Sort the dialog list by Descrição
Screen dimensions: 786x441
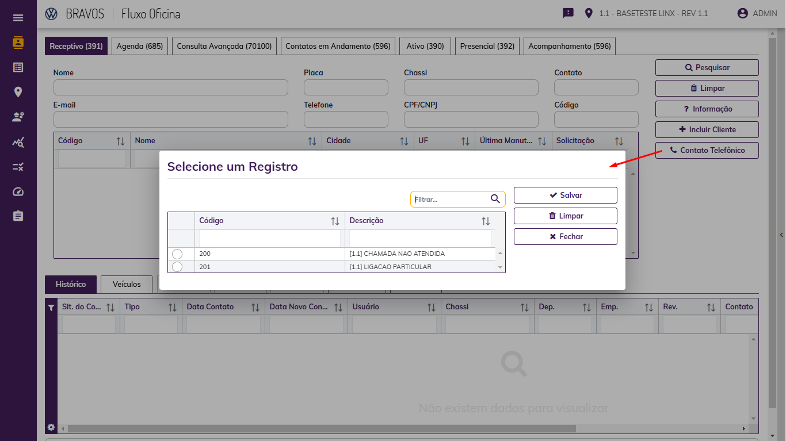(x=486, y=221)
